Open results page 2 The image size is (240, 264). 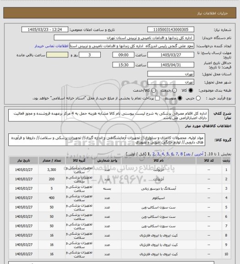click(x=153, y=154)
